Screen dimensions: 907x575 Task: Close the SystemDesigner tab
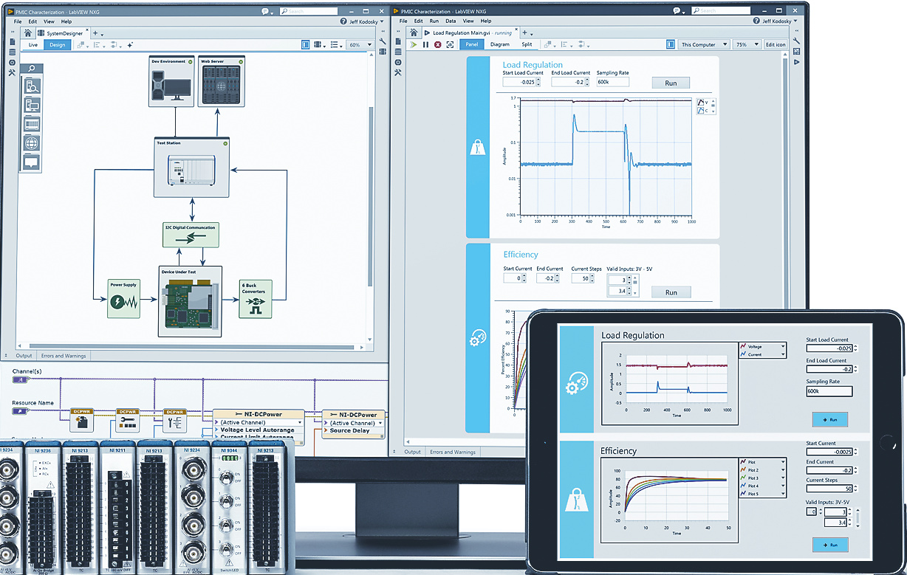coord(88,31)
